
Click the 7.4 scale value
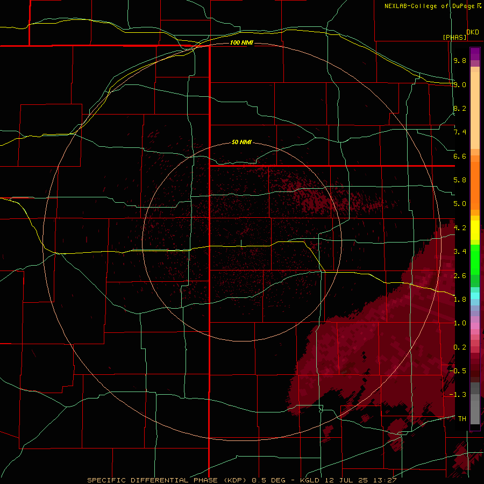coord(460,132)
